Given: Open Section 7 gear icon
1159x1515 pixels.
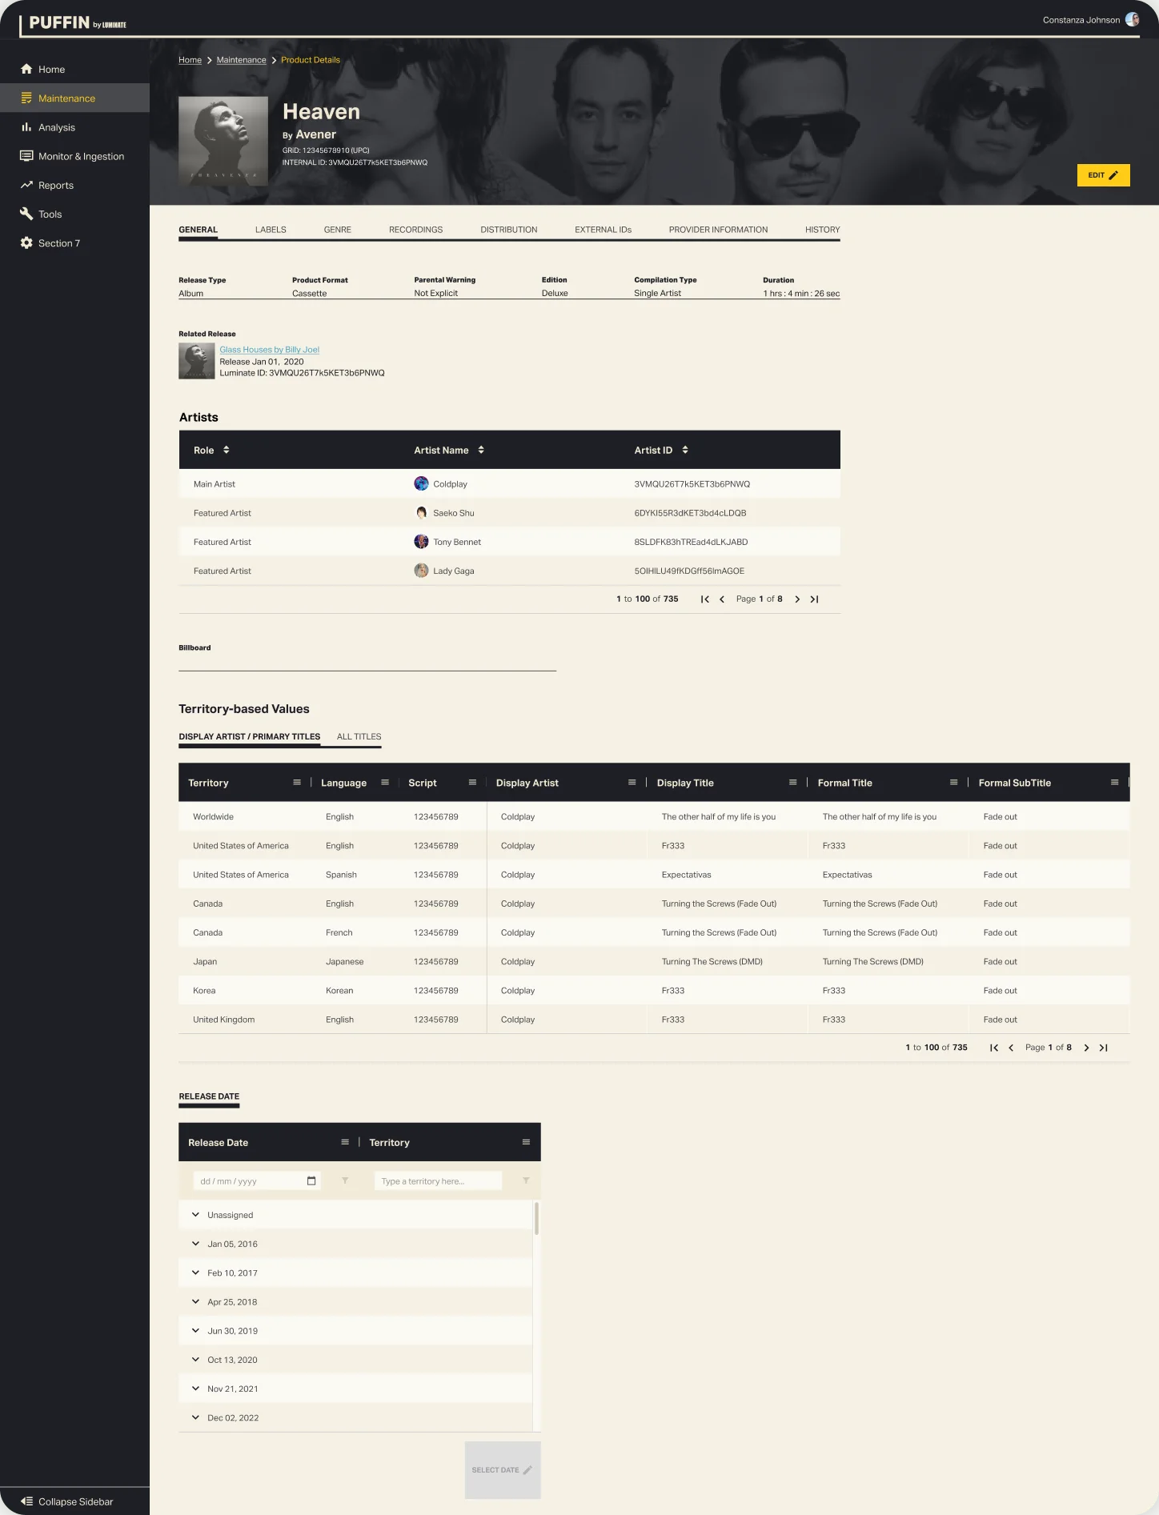Looking at the screenshot, I should 26,243.
